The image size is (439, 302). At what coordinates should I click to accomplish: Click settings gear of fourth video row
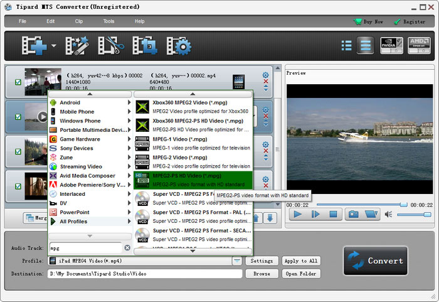coord(265,179)
